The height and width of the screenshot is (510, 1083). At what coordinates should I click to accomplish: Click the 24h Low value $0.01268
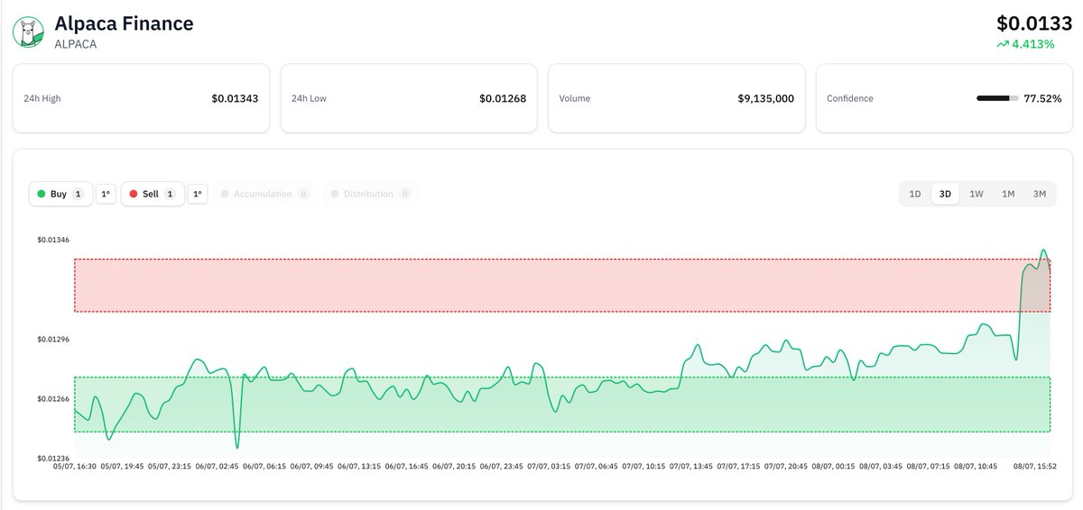[503, 98]
